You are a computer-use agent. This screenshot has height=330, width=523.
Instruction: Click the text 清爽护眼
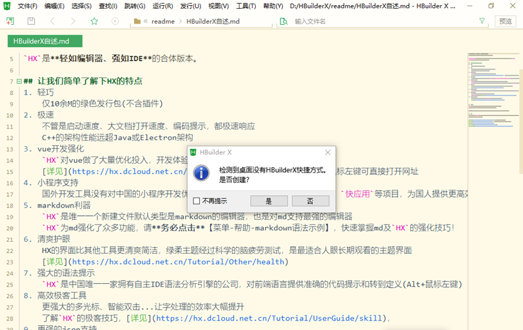pos(54,239)
